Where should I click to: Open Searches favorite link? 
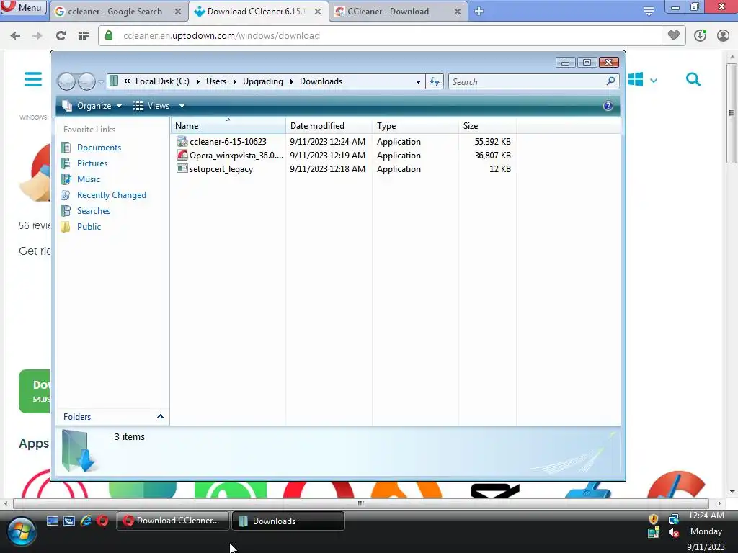pos(94,211)
